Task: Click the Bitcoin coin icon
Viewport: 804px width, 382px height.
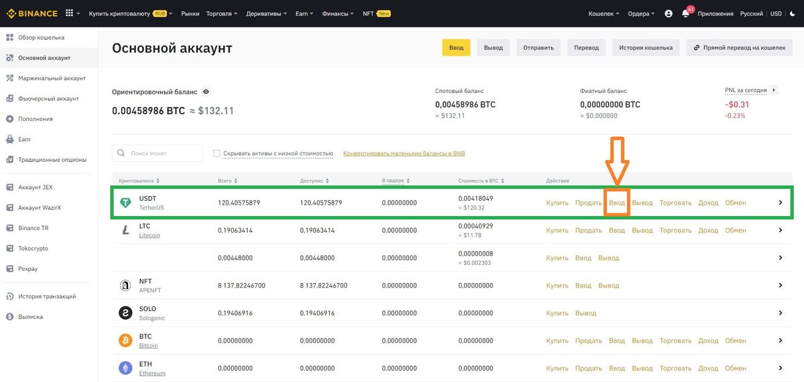Action: (x=125, y=341)
